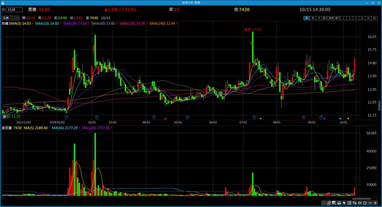382x207 pixels.
Task: Click the printer icon in bottom toolbar
Action: [x=339, y=203]
